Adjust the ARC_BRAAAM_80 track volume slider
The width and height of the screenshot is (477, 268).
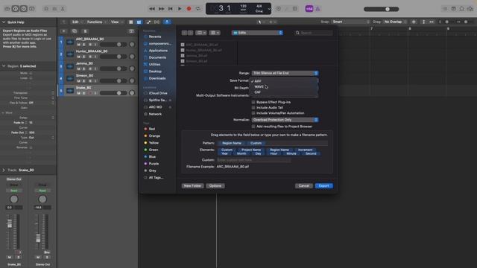pos(113,45)
